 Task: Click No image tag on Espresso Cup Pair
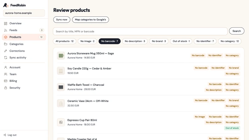[200, 117]
